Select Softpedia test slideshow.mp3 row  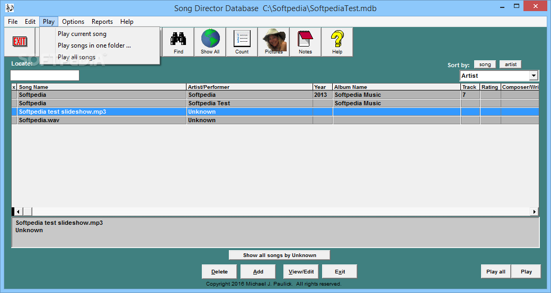click(275, 112)
